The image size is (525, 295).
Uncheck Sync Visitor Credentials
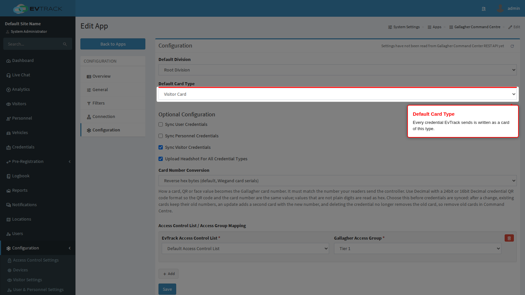(161, 147)
